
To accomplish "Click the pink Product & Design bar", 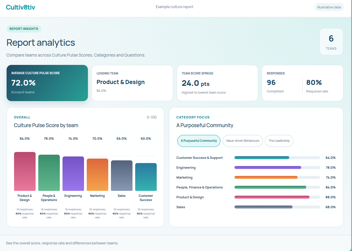I will [25, 171].
